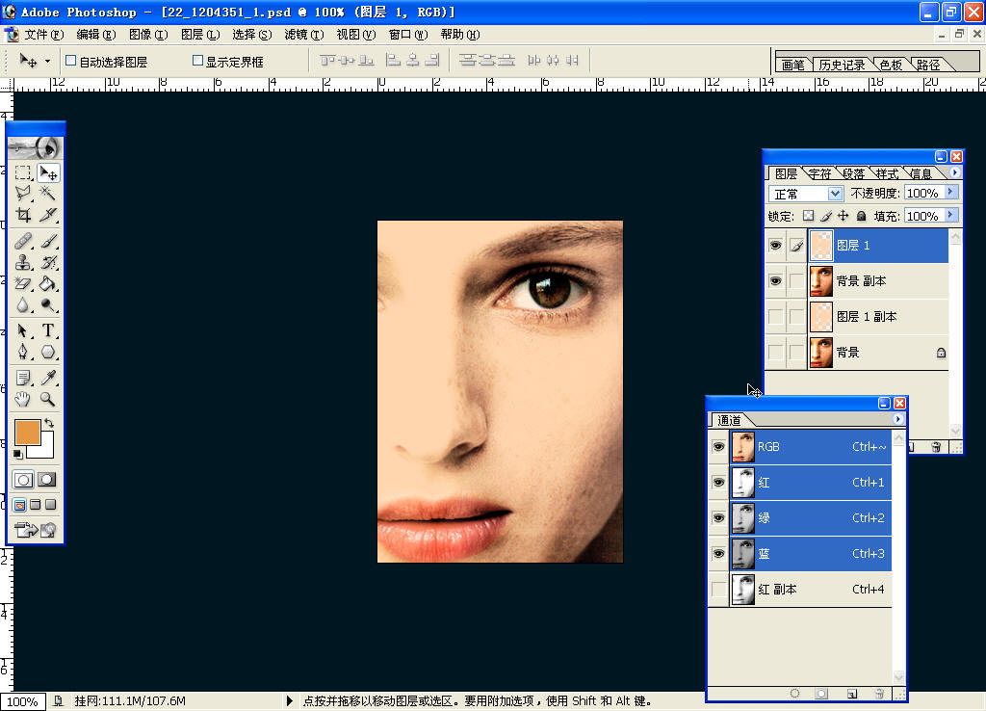Click the zoom 100% field in status bar
This screenshot has width=986, height=711.
point(23,701)
